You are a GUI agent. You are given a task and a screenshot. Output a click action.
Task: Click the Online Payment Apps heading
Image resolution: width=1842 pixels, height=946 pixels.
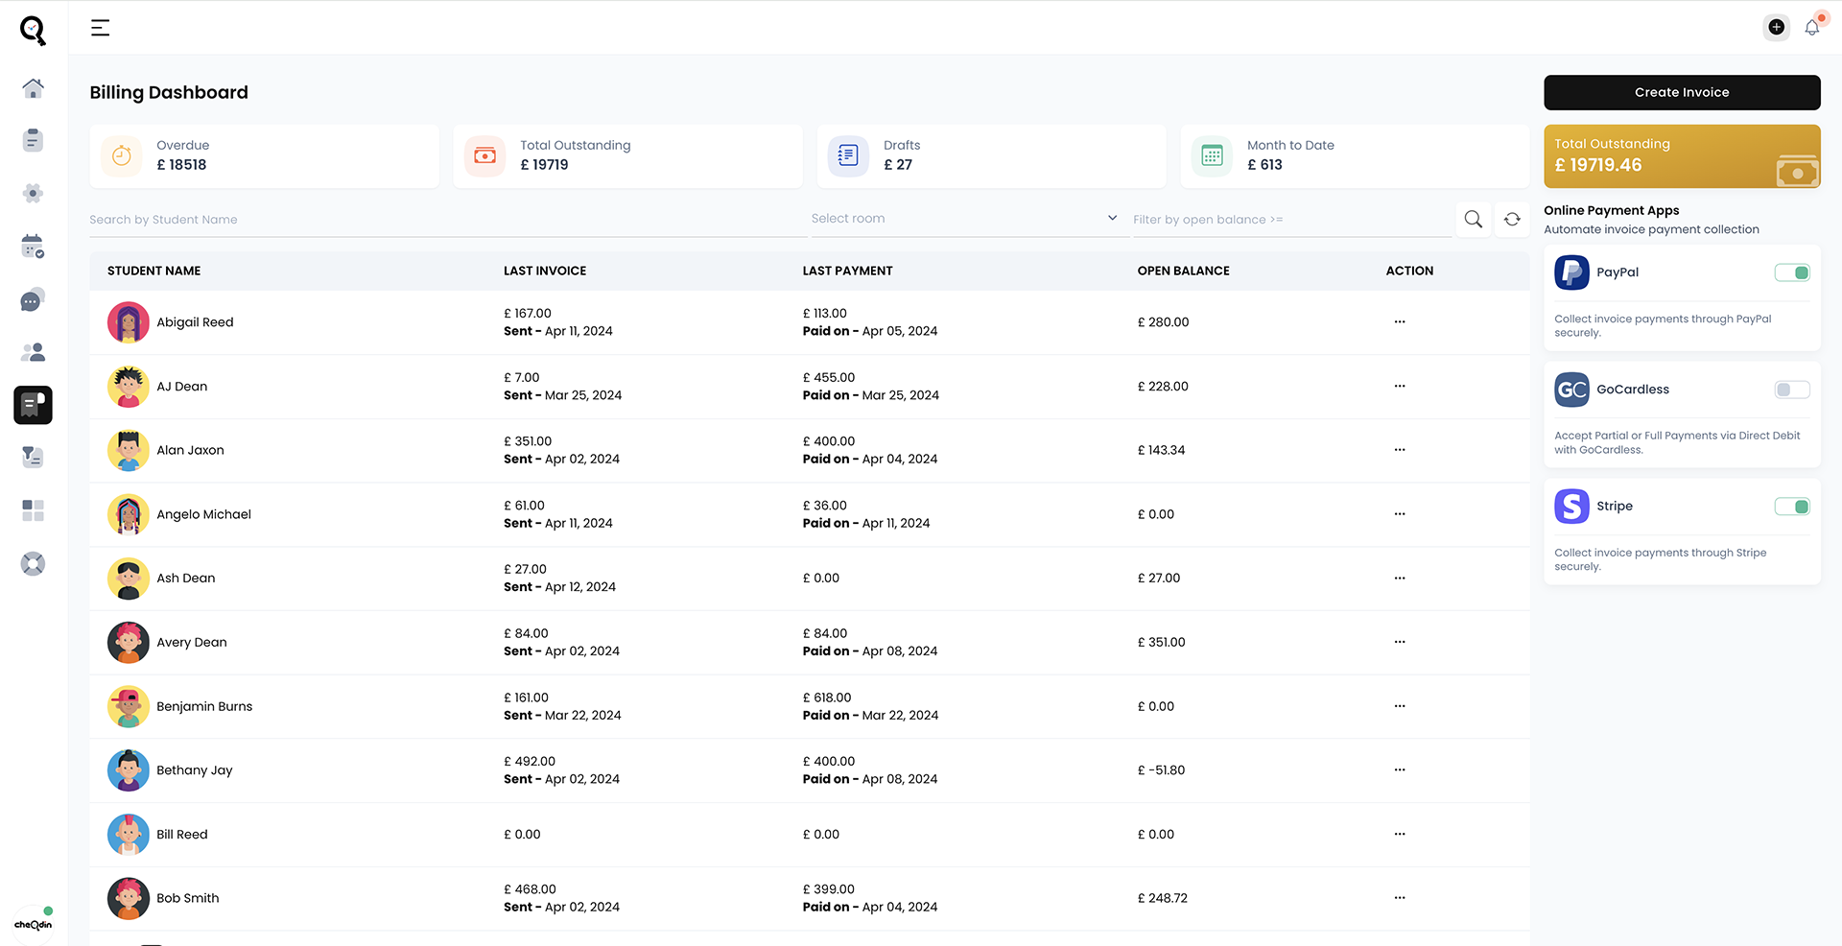[1612, 211]
